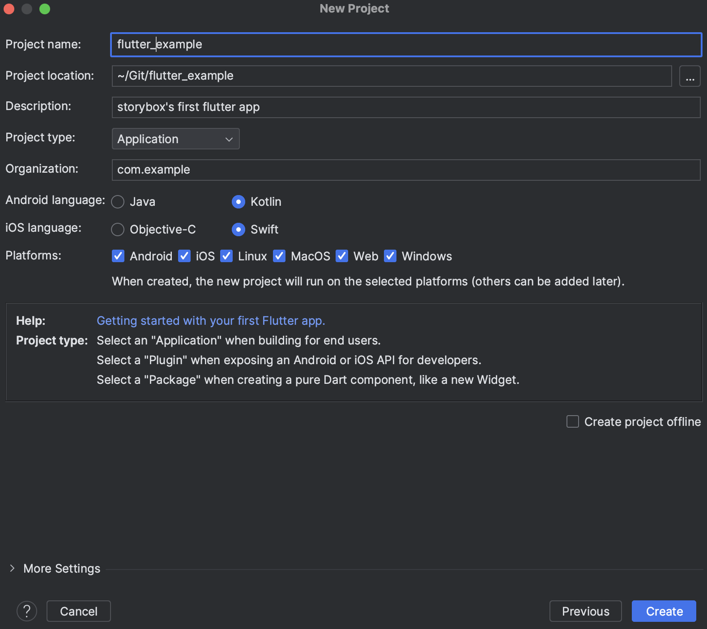Open the help question mark icon

pos(27,611)
